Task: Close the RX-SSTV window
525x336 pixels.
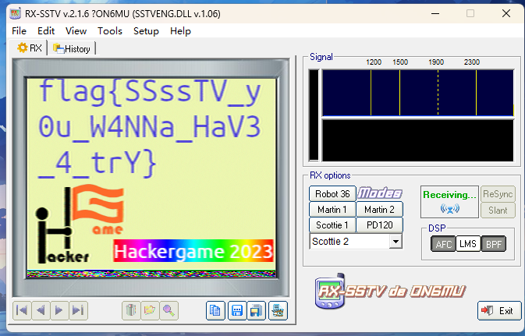Action: (x=506, y=14)
